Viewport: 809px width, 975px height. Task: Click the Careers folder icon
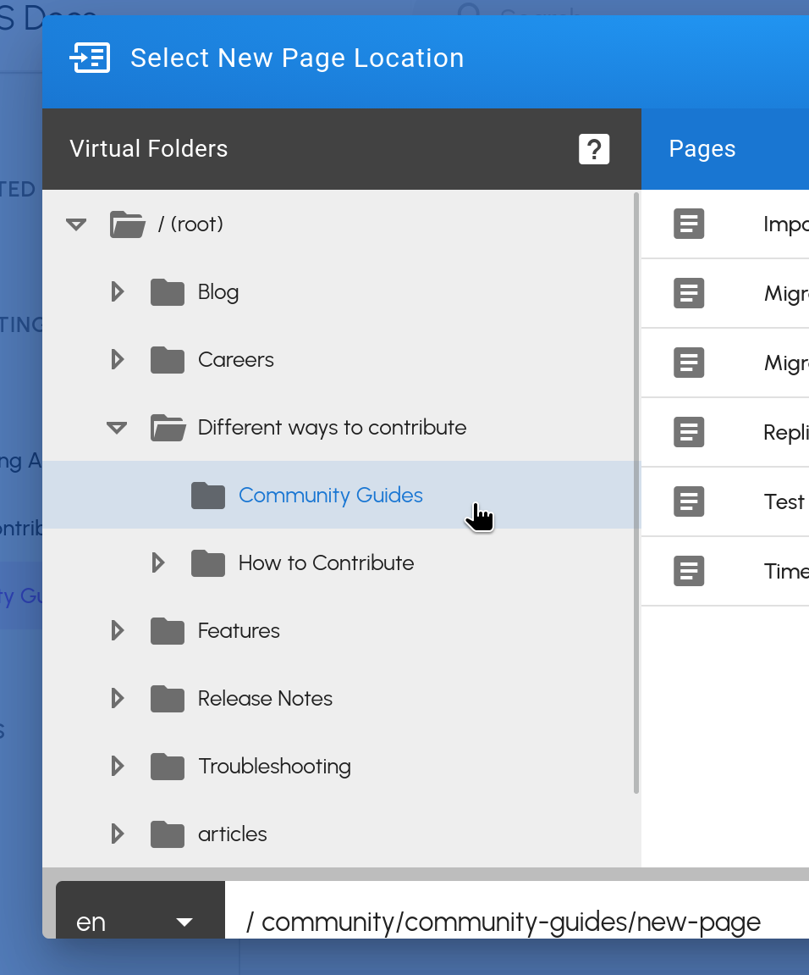pos(168,360)
